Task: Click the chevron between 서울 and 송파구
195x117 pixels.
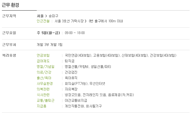Action: (x=46, y=16)
